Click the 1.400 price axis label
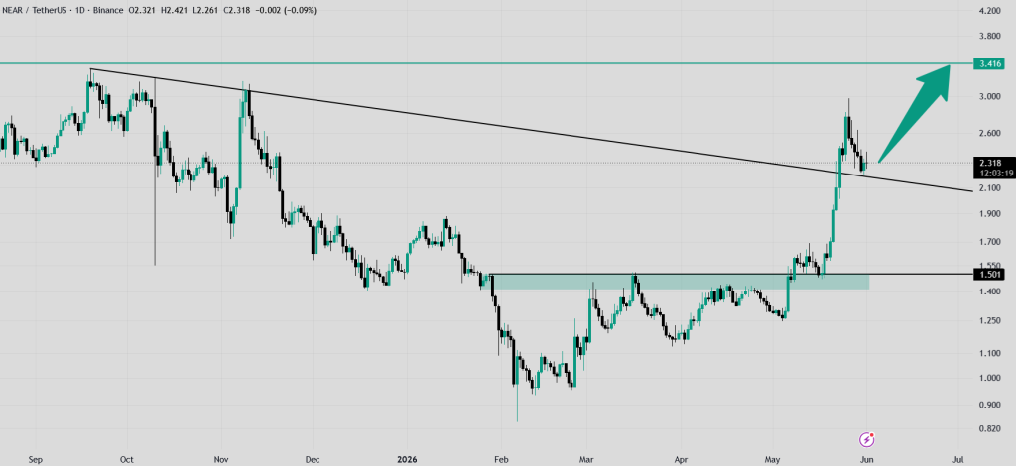 (x=990, y=291)
